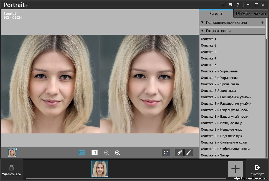Click the Удалить все button
This screenshot has width=269, height=181.
[x=11, y=170]
